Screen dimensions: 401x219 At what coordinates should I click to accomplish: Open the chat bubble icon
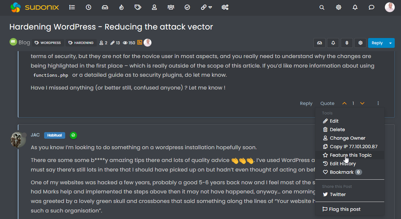pos(371,7)
